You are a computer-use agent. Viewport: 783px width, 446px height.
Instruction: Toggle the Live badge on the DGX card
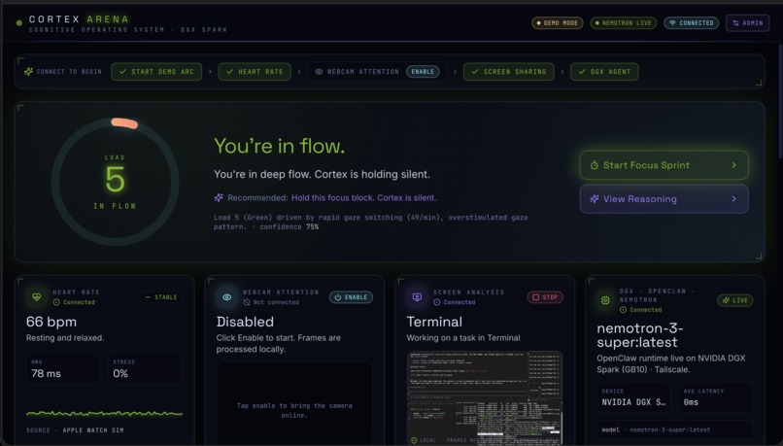(735, 300)
